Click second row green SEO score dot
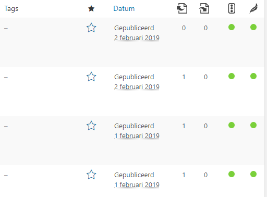Viewport: 267px width, 197px height. point(232,76)
